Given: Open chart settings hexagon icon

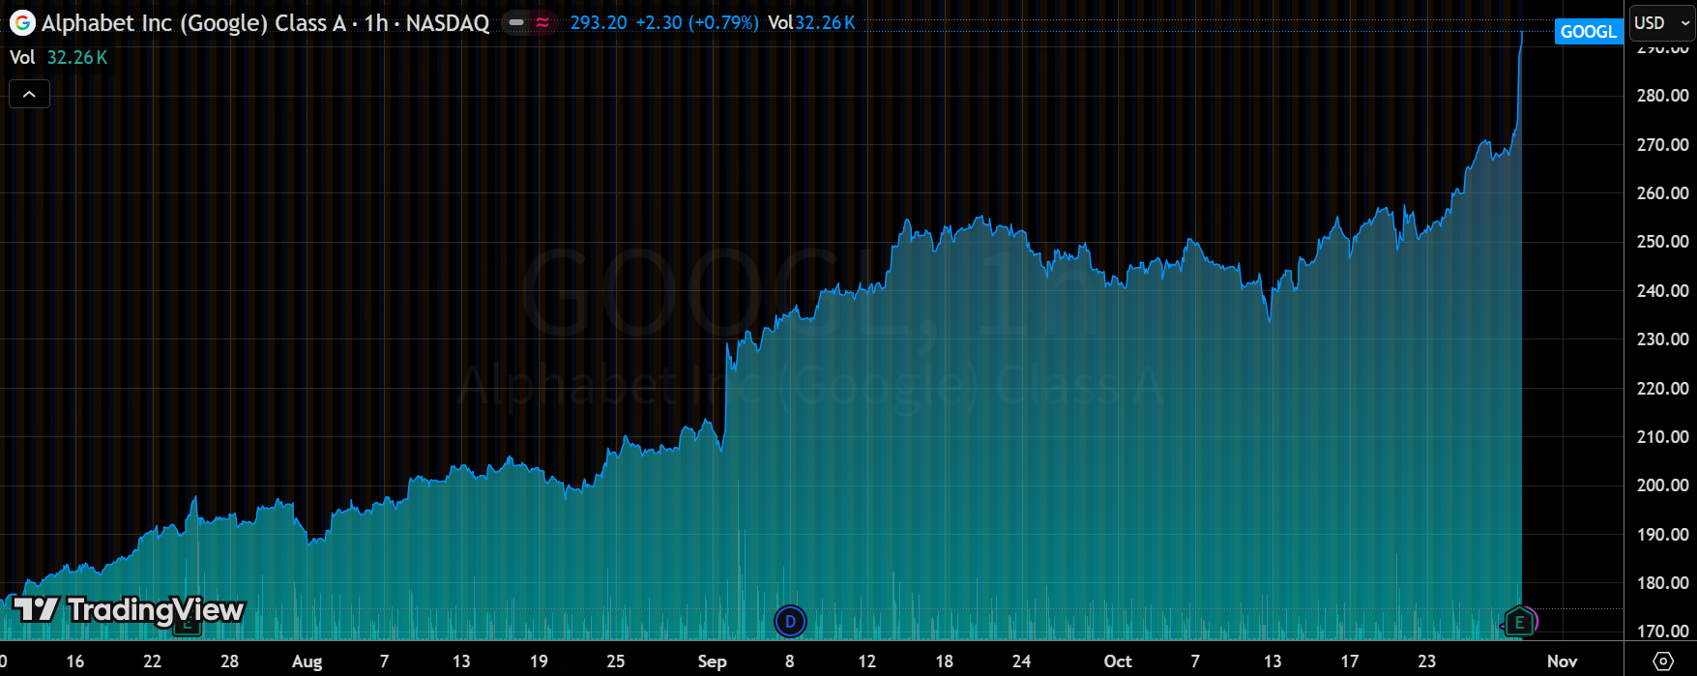Looking at the screenshot, I should click(1663, 661).
